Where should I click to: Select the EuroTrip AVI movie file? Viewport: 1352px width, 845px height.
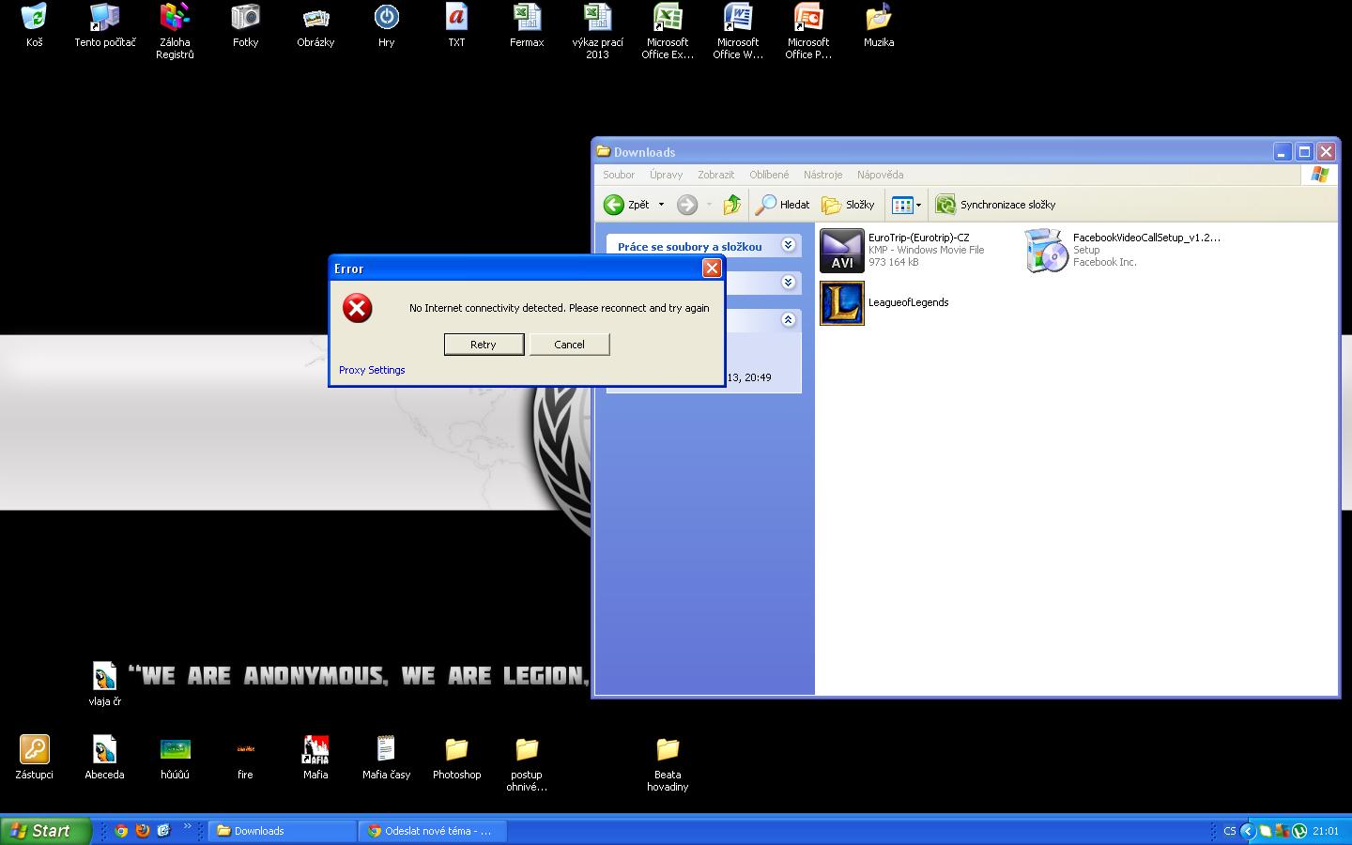(842, 251)
